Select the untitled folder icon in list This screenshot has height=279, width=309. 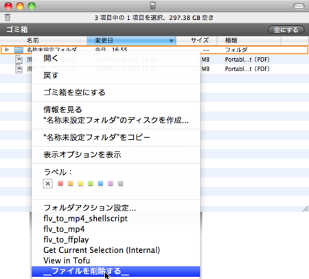19,50
